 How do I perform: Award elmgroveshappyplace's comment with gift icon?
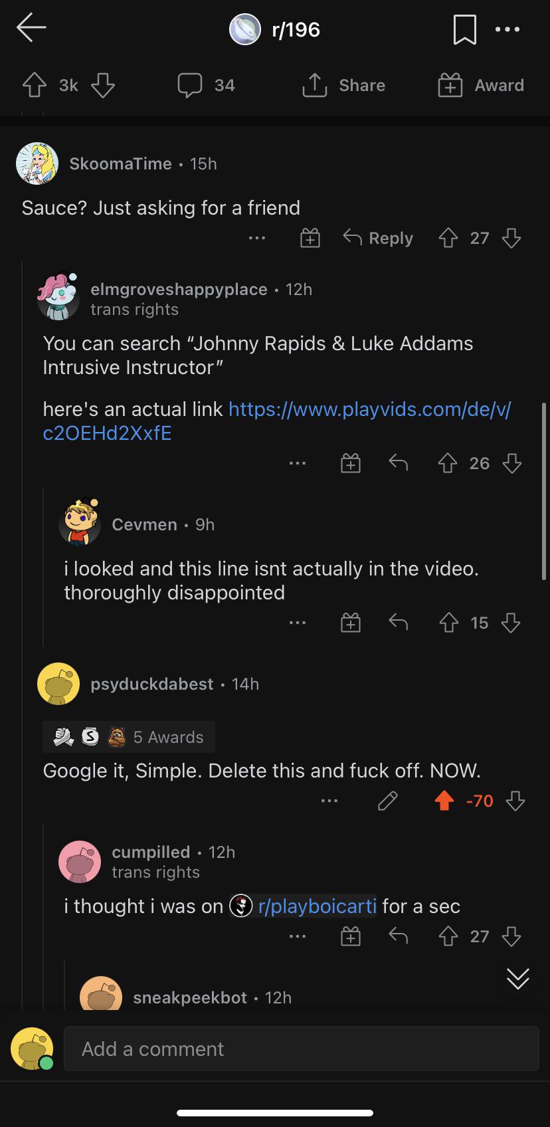tap(351, 463)
